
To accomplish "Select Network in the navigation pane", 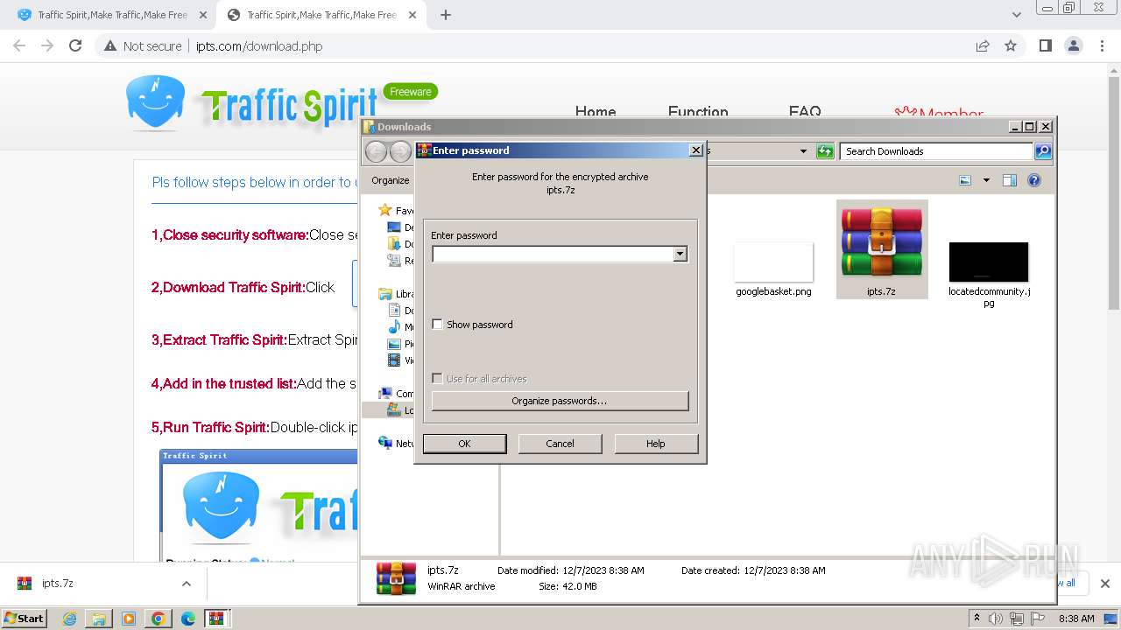I will coord(385,443).
